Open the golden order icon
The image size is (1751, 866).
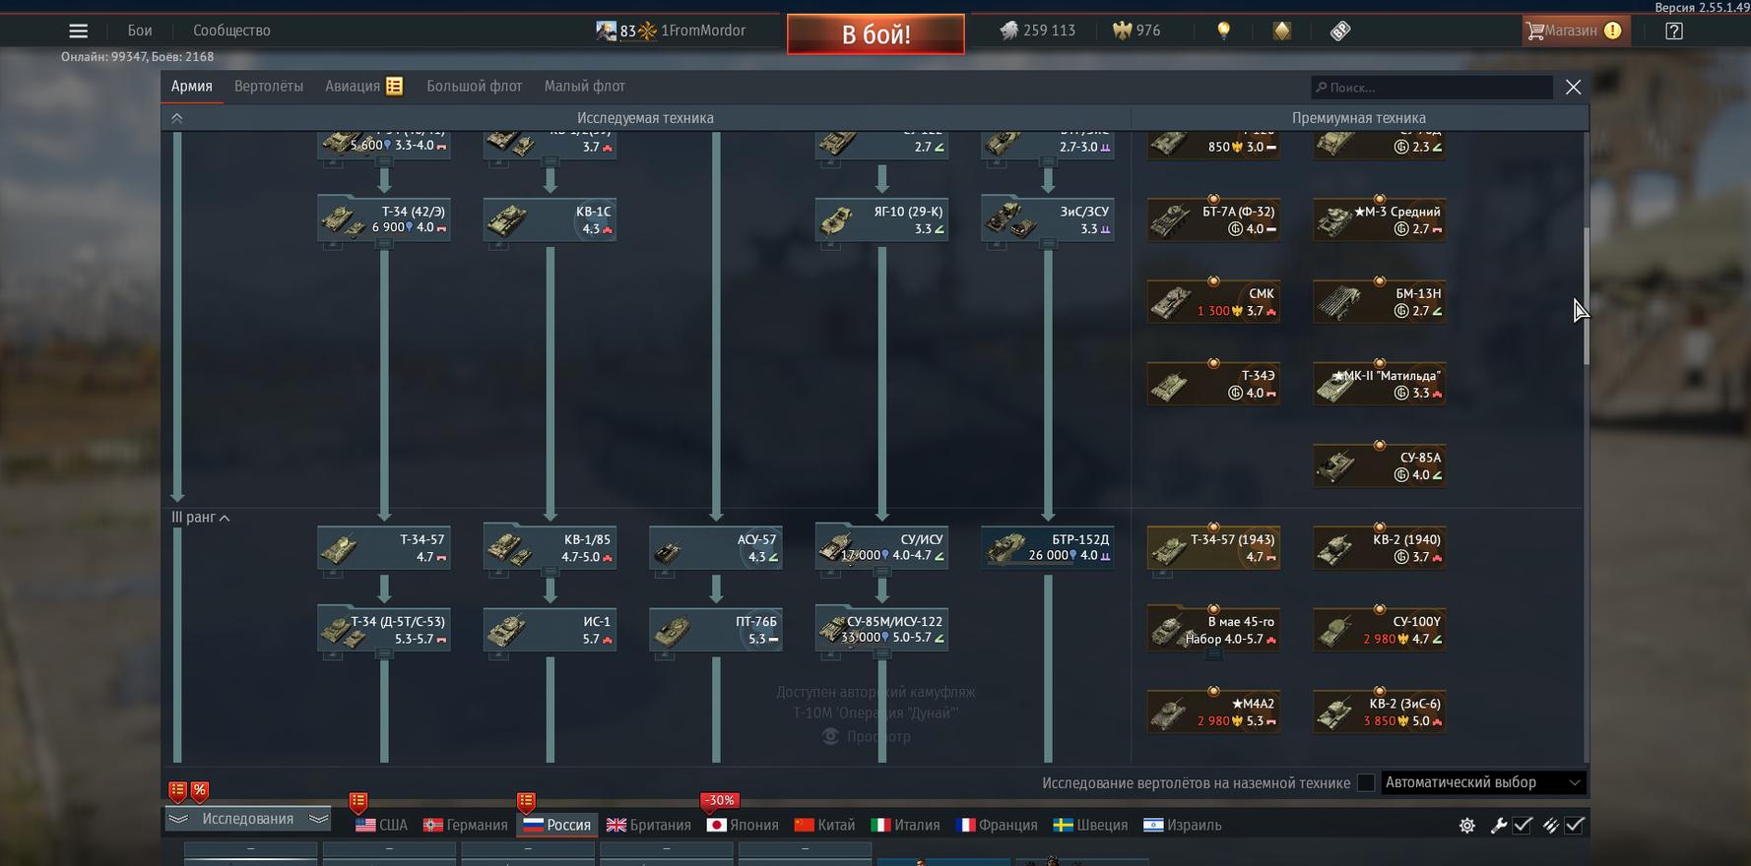point(1281,31)
